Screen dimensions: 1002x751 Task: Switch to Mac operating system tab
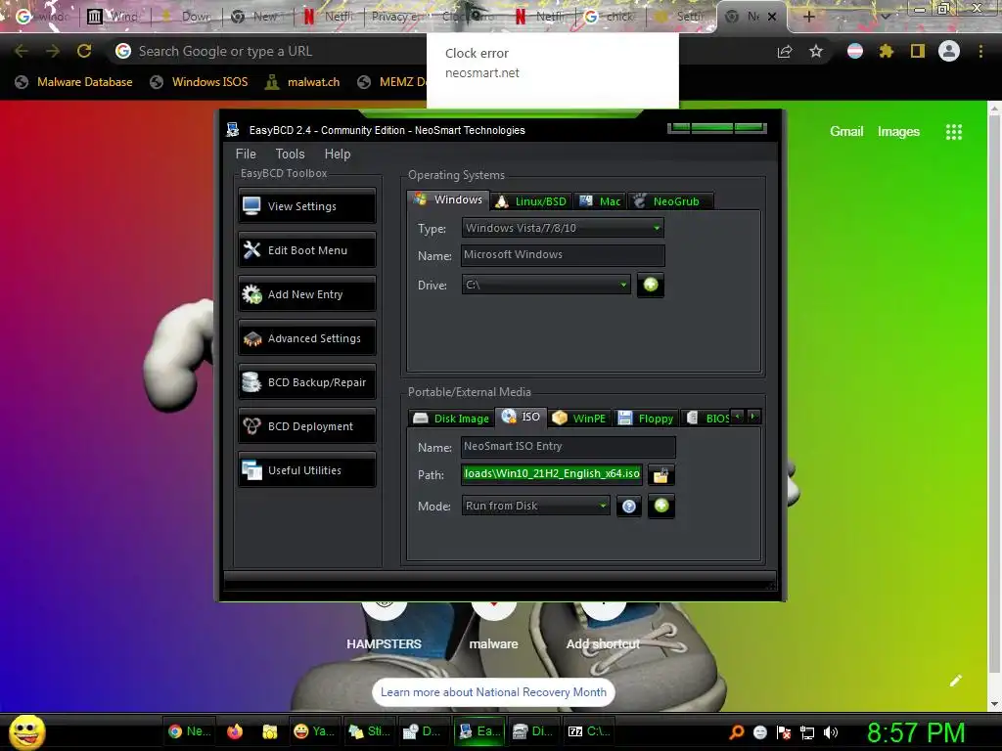coord(600,201)
